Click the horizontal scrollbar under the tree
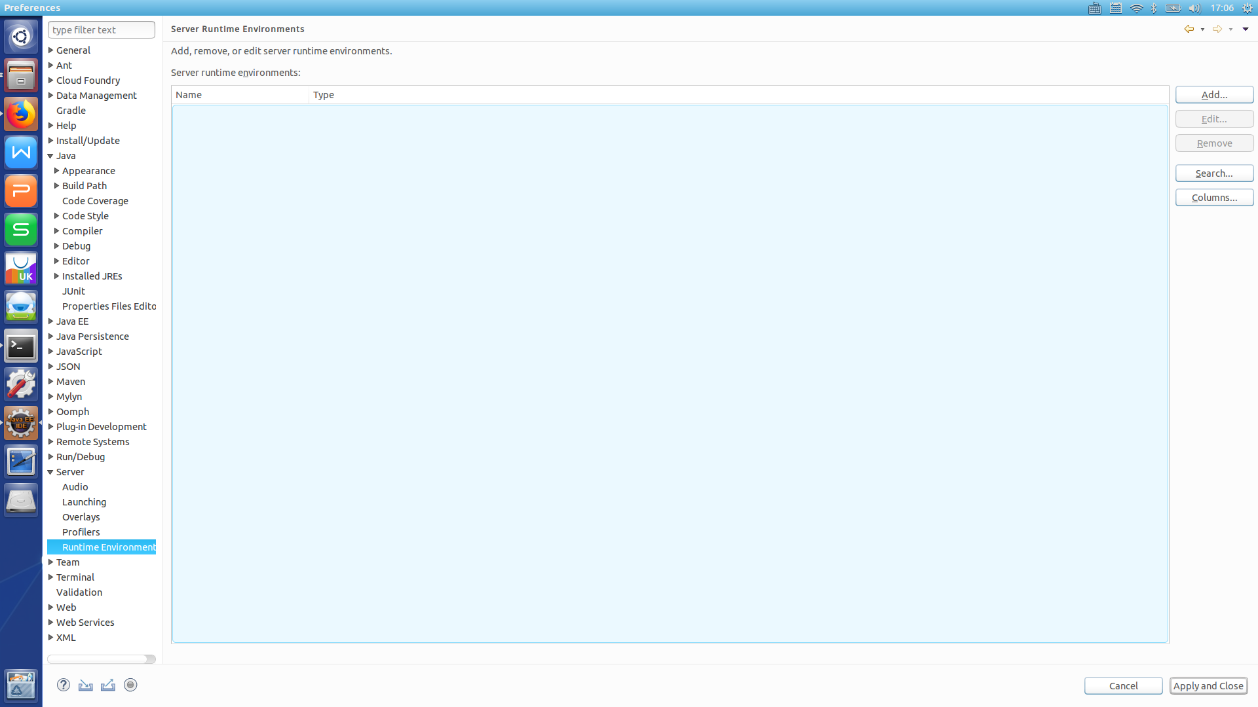The height and width of the screenshot is (707, 1258). (x=98, y=659)
